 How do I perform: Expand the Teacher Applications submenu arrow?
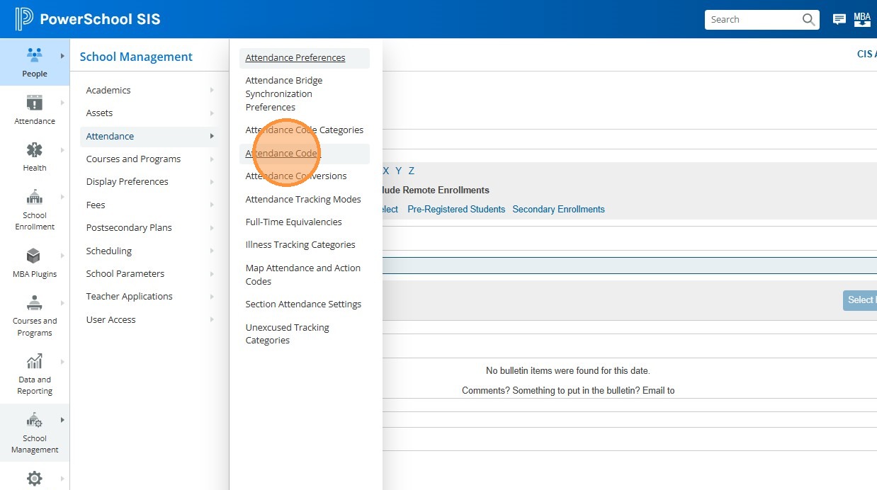(x=212, y=297)
